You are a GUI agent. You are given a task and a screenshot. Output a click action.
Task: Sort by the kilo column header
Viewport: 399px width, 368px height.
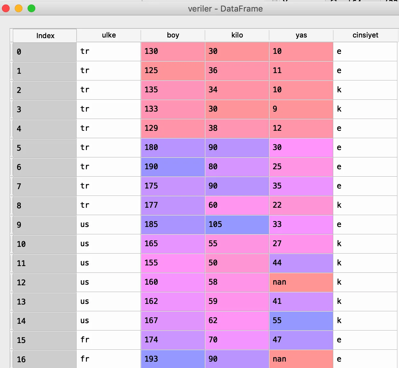click(237, 35)
